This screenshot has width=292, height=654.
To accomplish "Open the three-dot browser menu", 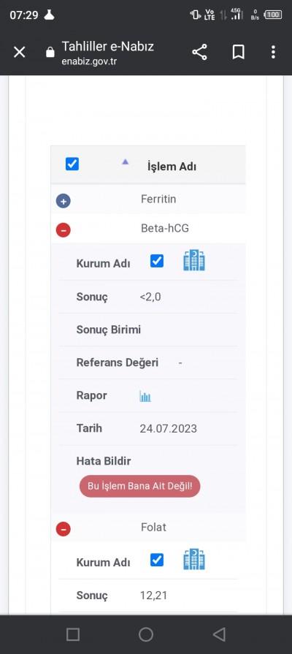I will coord(273,52).
